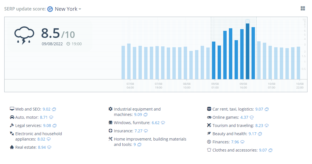312x164 pixels.
Task: Click the shirt icon beside Clothes and accessories
Action: (x=209, y=150)
